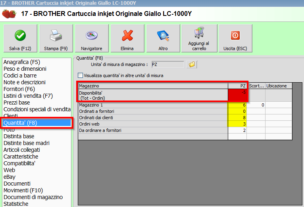Open Distinta base section

(19, 136)
